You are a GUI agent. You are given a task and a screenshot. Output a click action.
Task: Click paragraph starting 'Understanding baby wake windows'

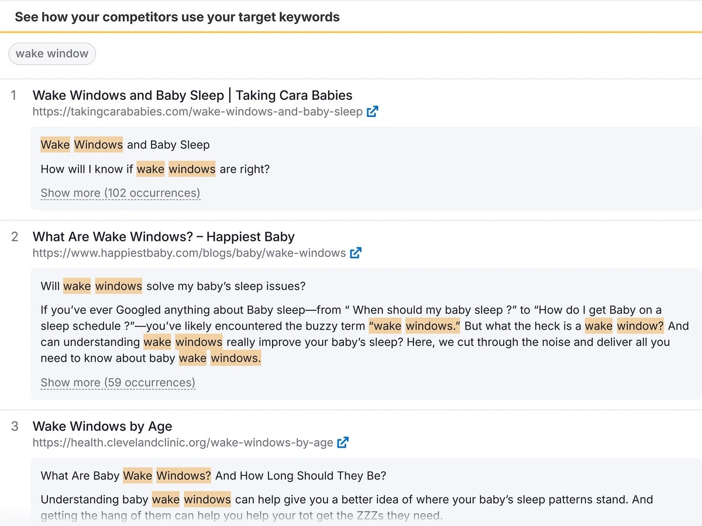click(x=347, y=507)
